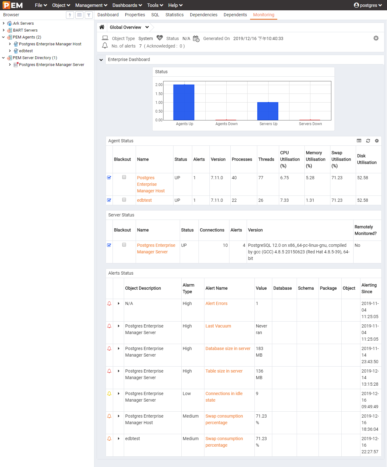Toggle blue checkmark for Server Status row
This screenshot has height=467, width=387.
click(109, 245)
